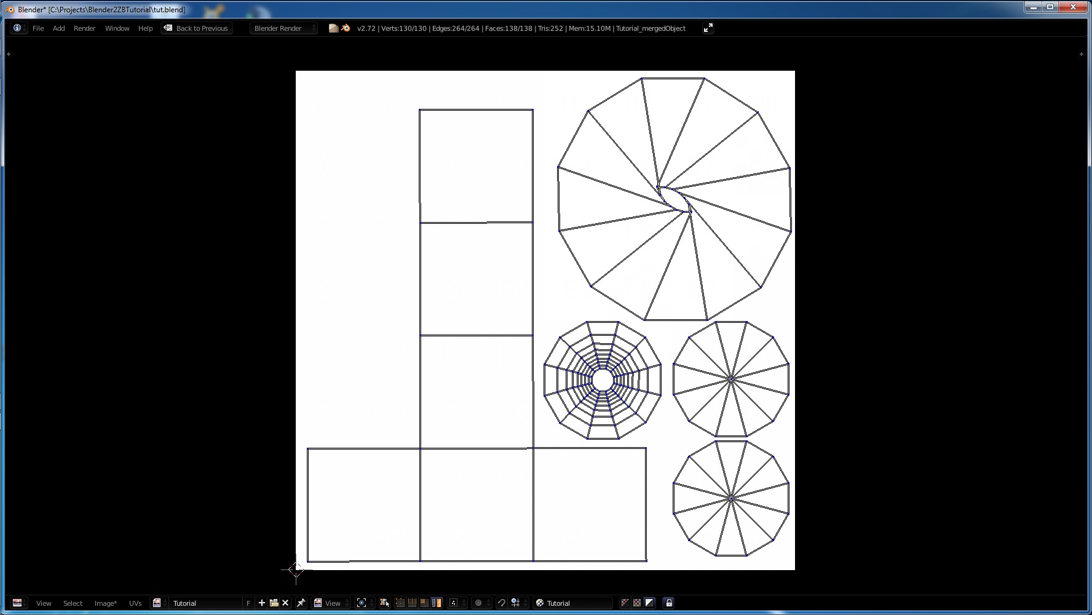
Task: Create a new image with plus icon
Action: pyautogui.click(x=262, y=603)
